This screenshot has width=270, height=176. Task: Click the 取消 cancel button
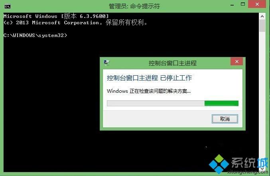tap(225, 119)
